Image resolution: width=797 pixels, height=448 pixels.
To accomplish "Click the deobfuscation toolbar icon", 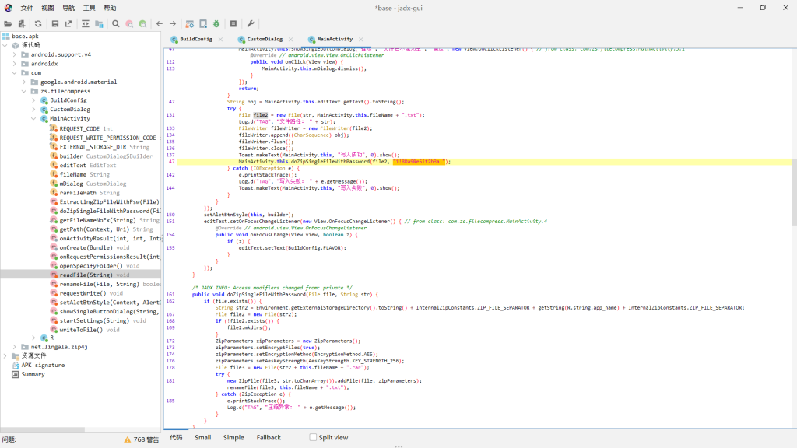I will (x=190, y=24).
